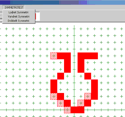Click the white box beside the red swatch
The image size is (125, 117).
(38, 16)
